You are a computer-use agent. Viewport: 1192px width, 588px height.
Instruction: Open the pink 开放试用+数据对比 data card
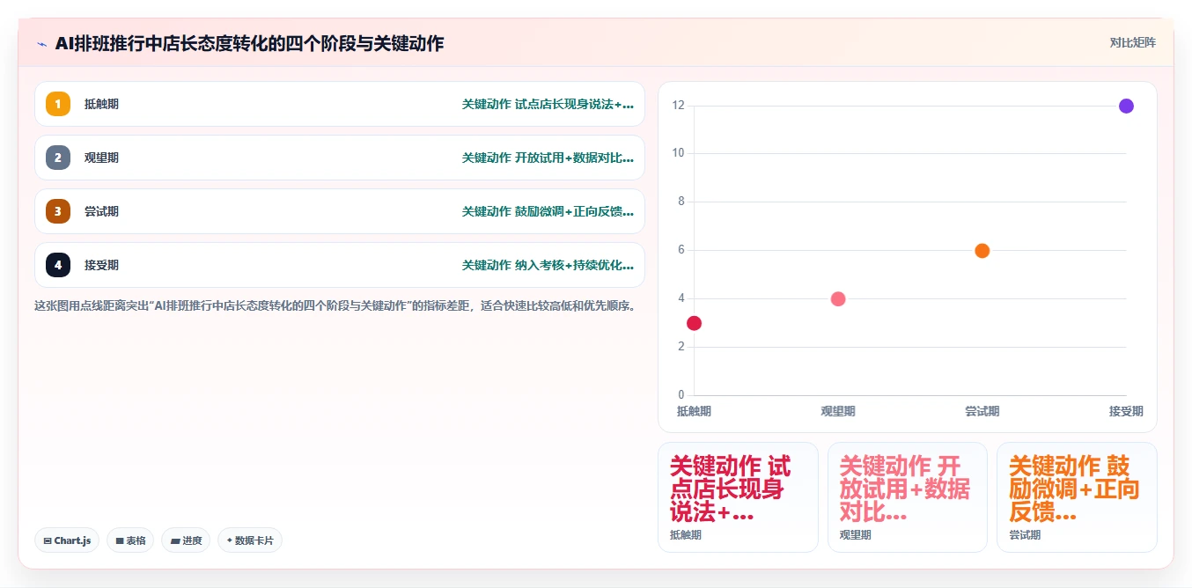click(908, 497)
